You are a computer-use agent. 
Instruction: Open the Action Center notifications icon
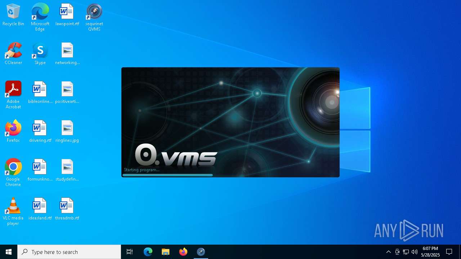tap(449, 252)
